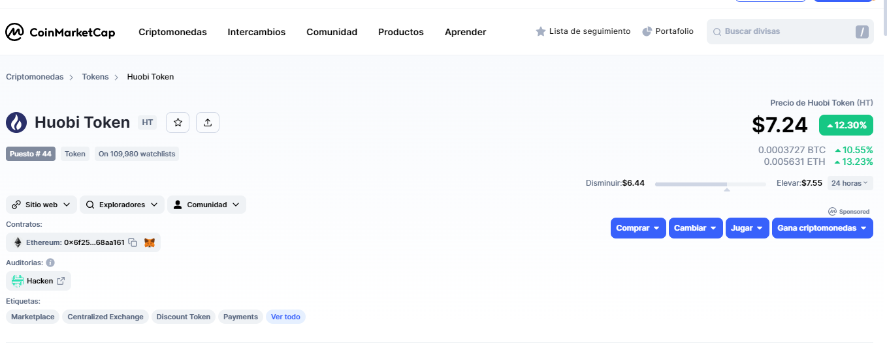This screenshot has height=346, width=887.
Task: Click the 12.30% price change badge
Action: [846, 125]
